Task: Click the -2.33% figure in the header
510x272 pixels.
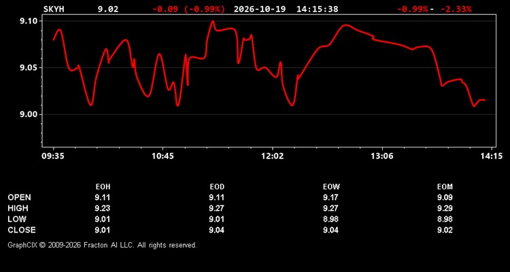Action: tap(456, 9)
